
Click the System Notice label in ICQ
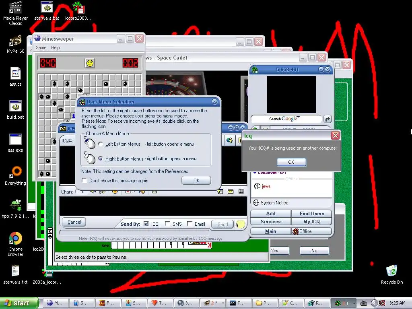[274, 203]
